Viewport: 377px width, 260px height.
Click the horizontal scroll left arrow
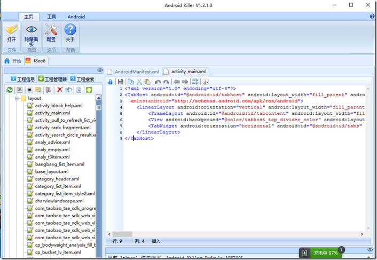click(109, 234)
